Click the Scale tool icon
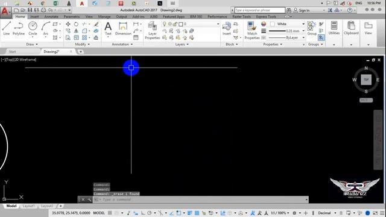This screenshot has width=386, height=217. tap(77, 37)
